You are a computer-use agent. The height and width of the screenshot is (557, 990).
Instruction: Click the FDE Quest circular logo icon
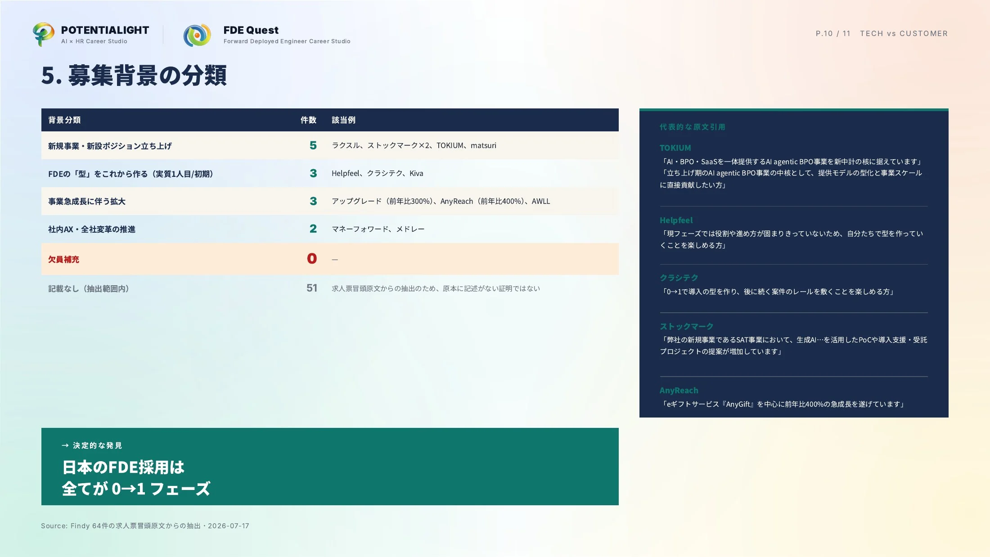coord(197,35)
